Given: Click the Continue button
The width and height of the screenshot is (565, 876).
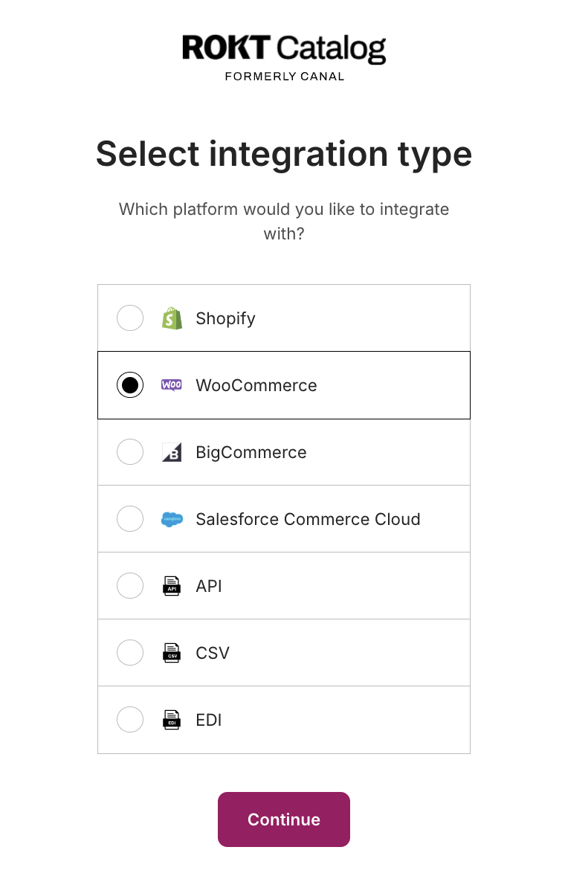Looking at the screenshot, I should pyautogui.click(x=284, y=819).
